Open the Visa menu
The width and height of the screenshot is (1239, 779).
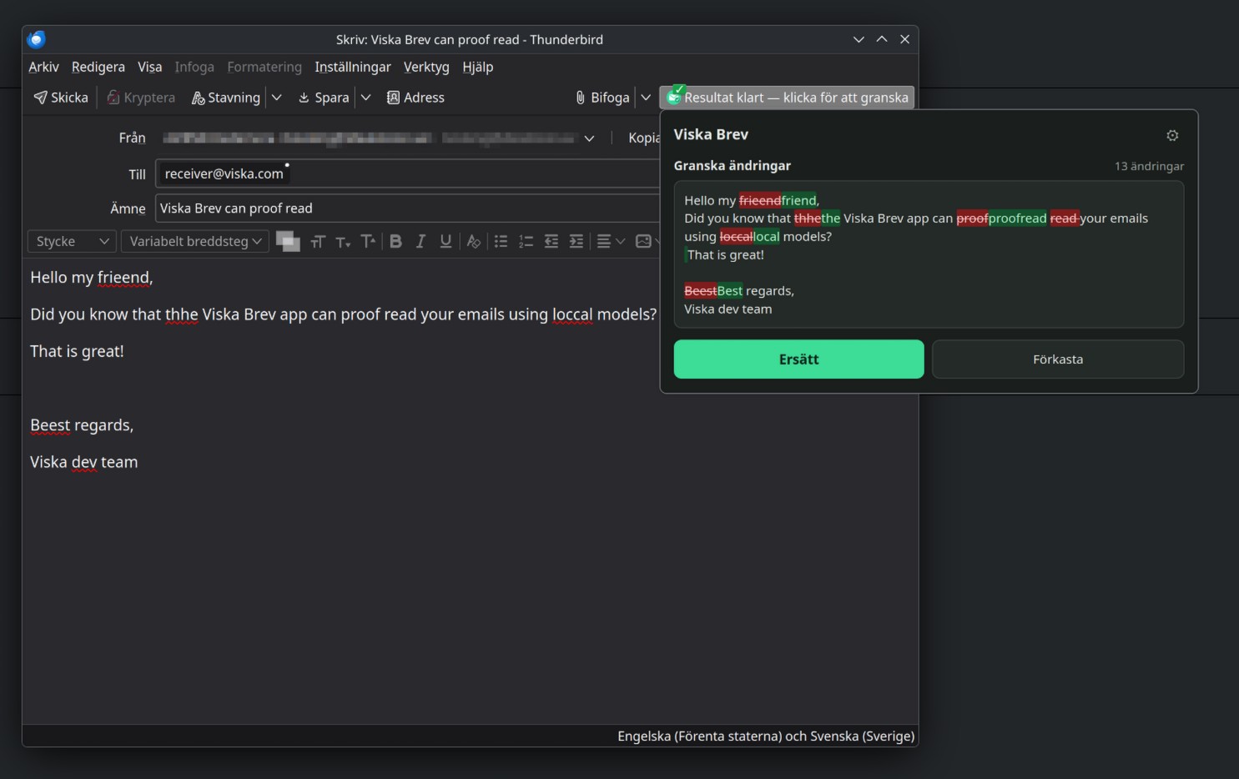point(150,67)
